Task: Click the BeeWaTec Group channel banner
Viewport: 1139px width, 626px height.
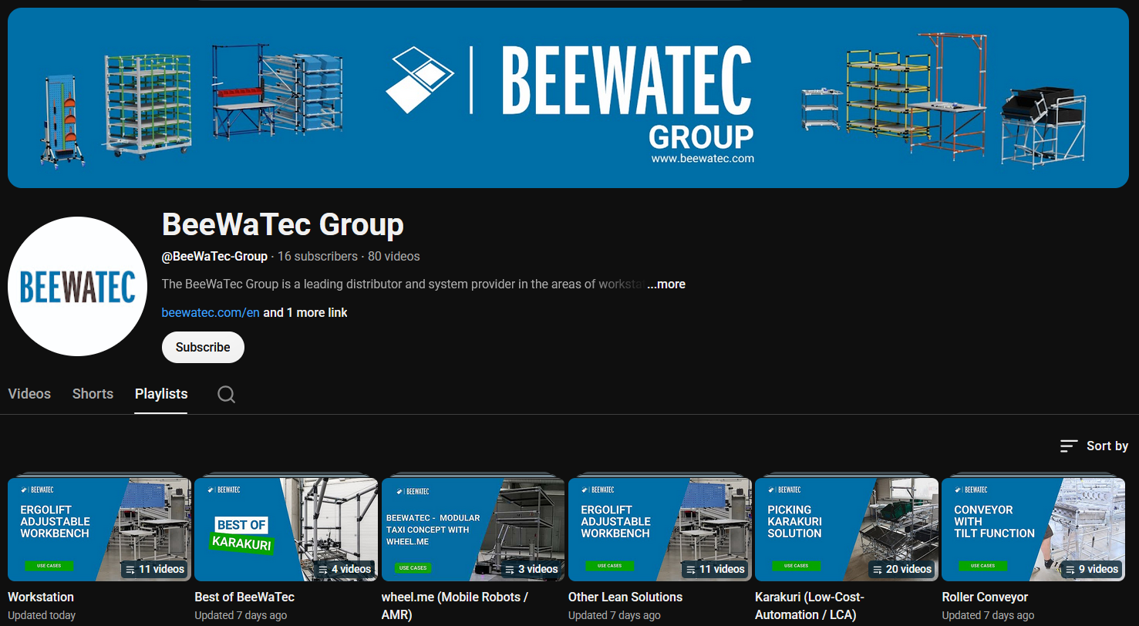Action: [568, 98]
